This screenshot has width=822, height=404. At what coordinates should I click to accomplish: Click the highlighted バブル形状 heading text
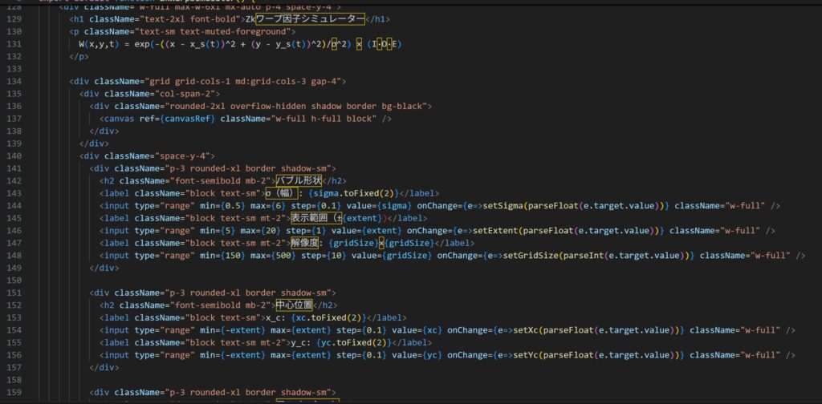(300, 180)
